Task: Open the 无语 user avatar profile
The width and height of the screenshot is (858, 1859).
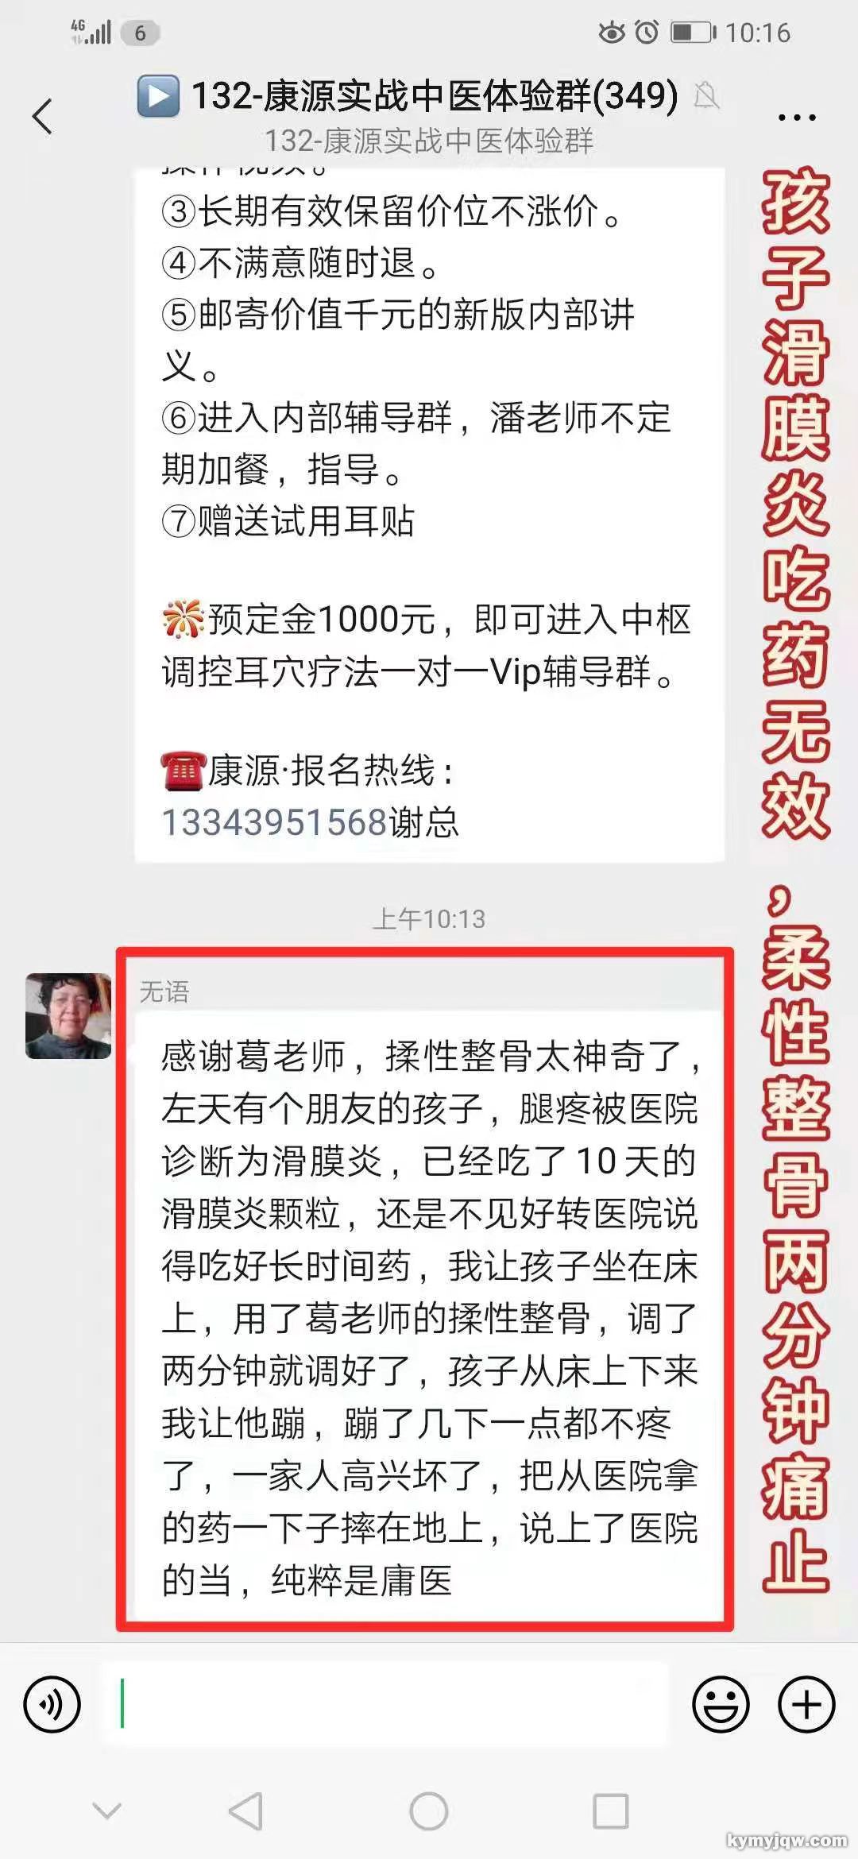Action: [68, 1016]
